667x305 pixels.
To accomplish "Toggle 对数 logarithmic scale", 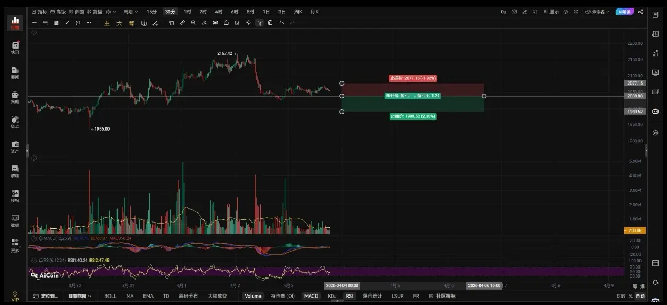I will 621,296.
